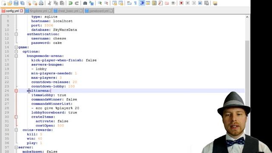Click the 'countdown-lobby: 100' line
Image resolution: width=272 pixels, height=153 pixels.
(53, 86)
